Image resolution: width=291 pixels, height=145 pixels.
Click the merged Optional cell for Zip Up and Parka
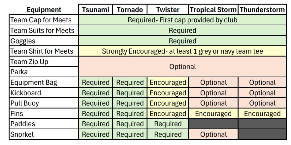[x=182, y=66]
